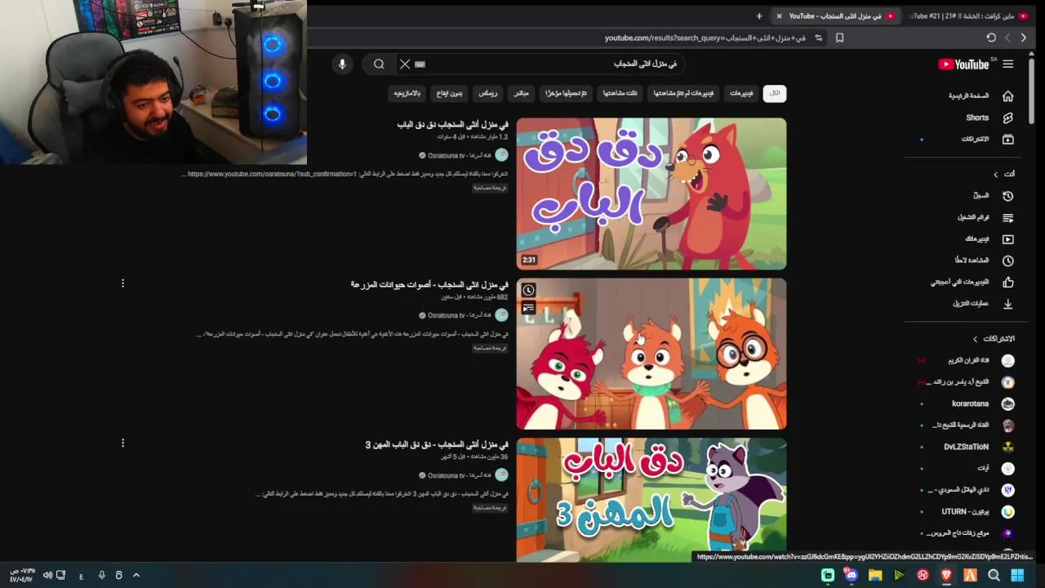The image size is (1045, 588).
Task: Select the 'ريمكس' filter chip
Action: click(x=487, y=93)
